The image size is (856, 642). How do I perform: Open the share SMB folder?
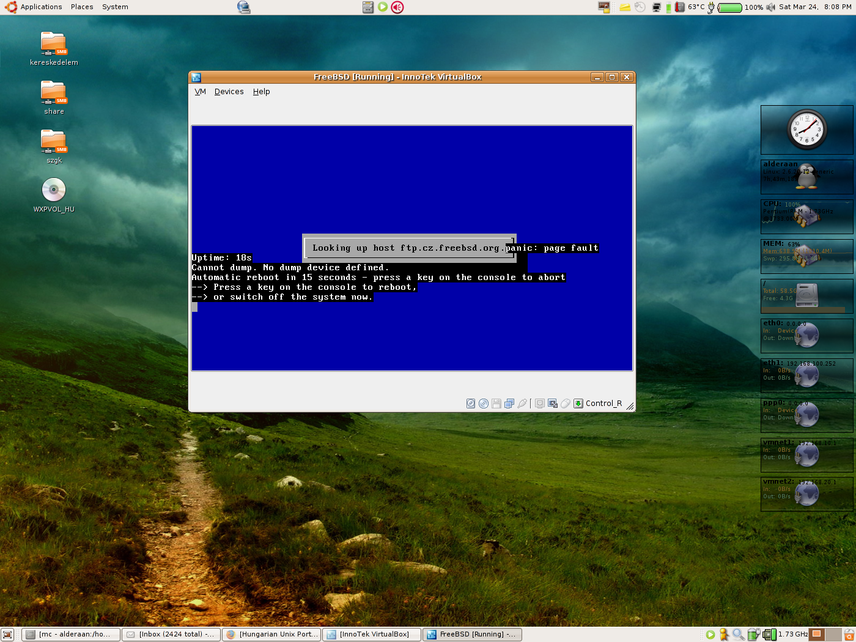54,97
